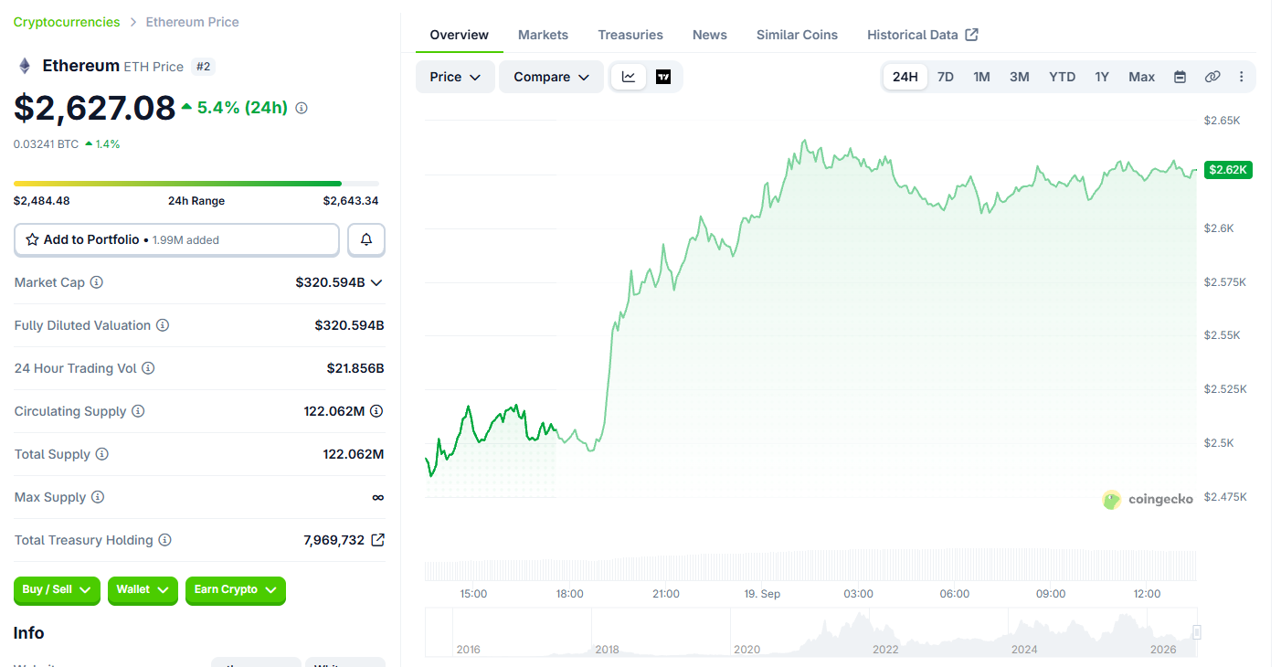Image resolution: width=1281 pixels, height=667 pixels.
Task: Open the Treasuries tab
Action: [x=630, y=35]
